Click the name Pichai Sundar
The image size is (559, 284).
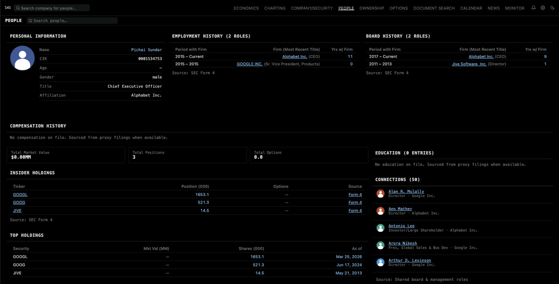(x=146, y=50)
